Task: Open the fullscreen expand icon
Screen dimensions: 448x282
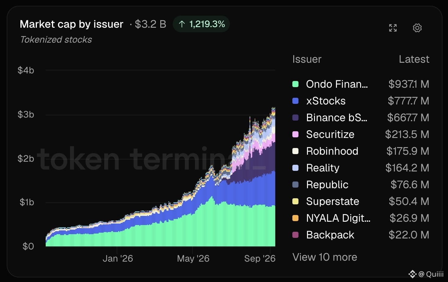Action: click(x=393, y=28)
